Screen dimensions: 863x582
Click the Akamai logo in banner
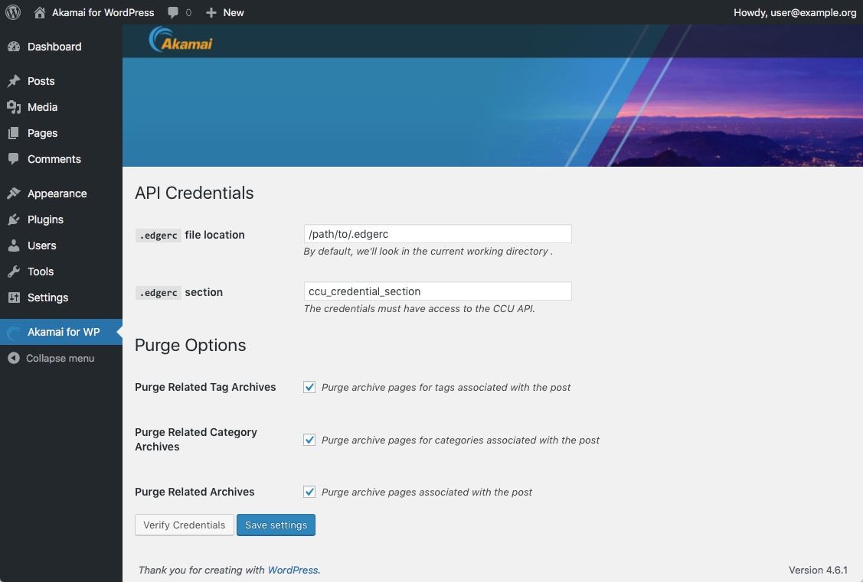181,40
